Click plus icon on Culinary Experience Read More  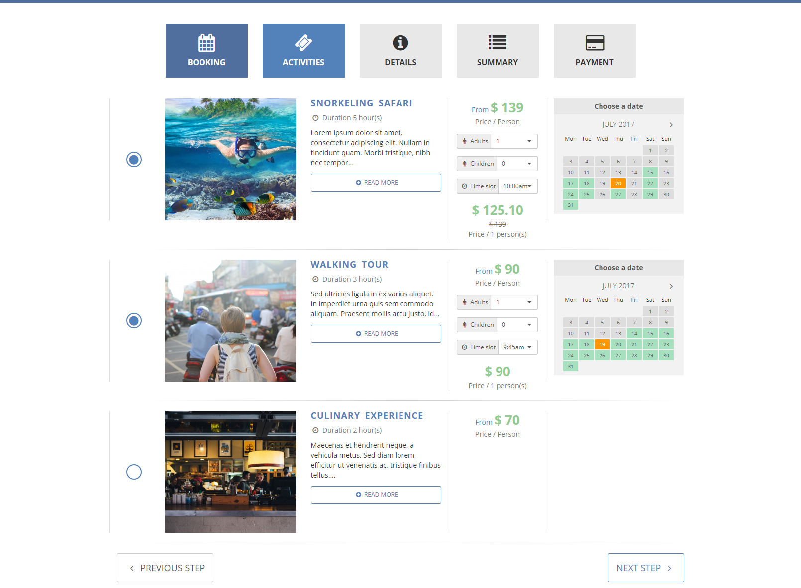358,495
